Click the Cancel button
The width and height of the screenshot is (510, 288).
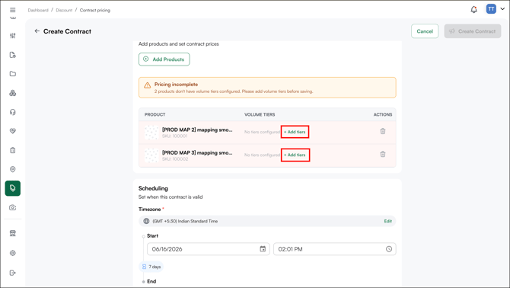point(425,31)
